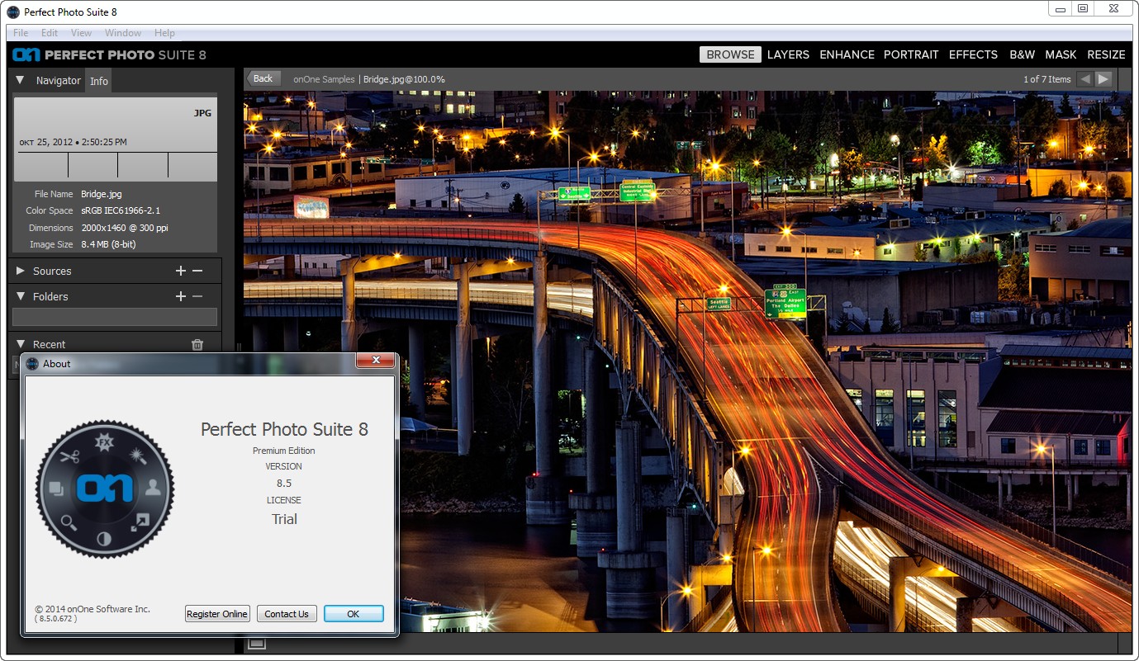Switch to the BROWSE module
The width and height of the screenshot is (1139, 661).
[x=730, y=54]
